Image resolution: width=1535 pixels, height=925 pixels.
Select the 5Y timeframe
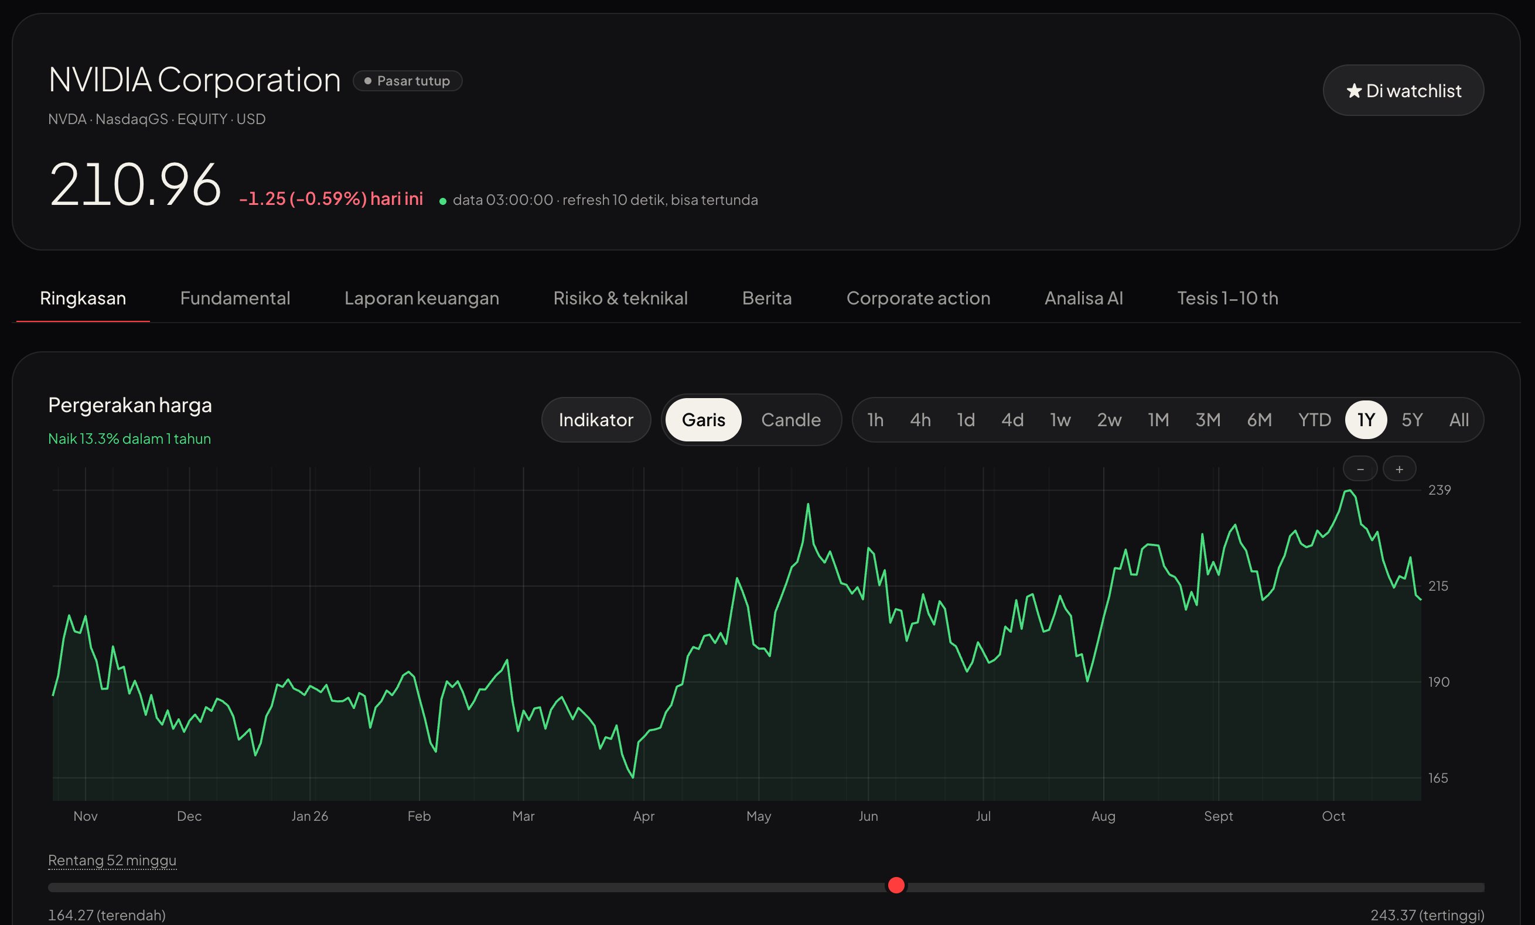1411,420
